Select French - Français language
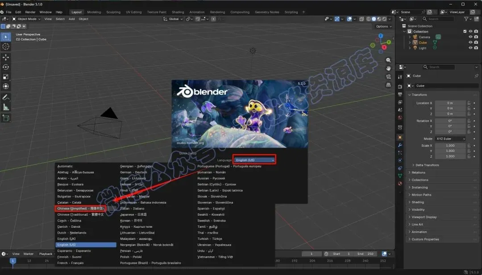 (x=71, y=263)
